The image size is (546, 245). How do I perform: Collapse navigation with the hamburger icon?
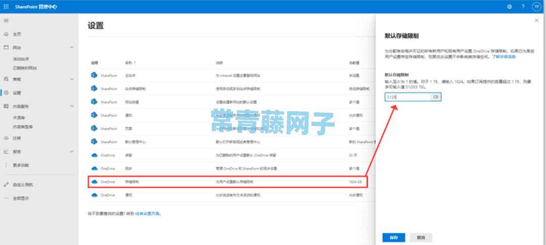coord(6,21)
